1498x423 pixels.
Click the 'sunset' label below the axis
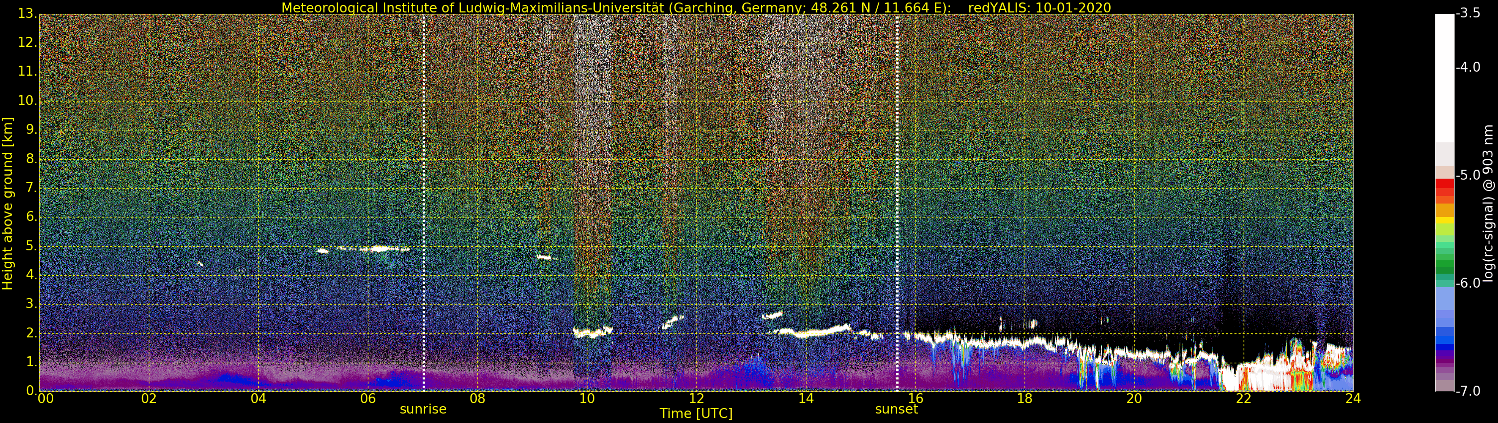[896, 409]
